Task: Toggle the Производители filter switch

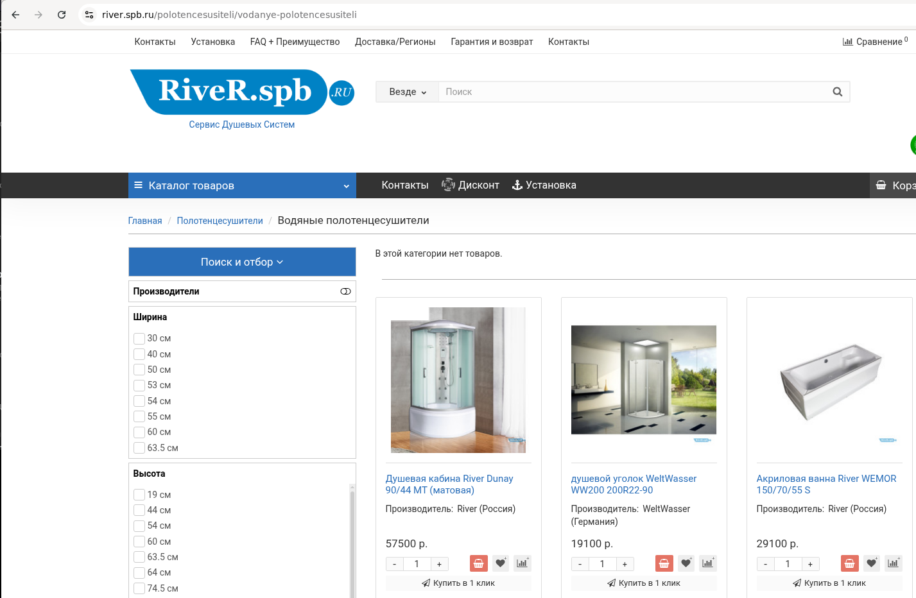Action: [345, 291]
